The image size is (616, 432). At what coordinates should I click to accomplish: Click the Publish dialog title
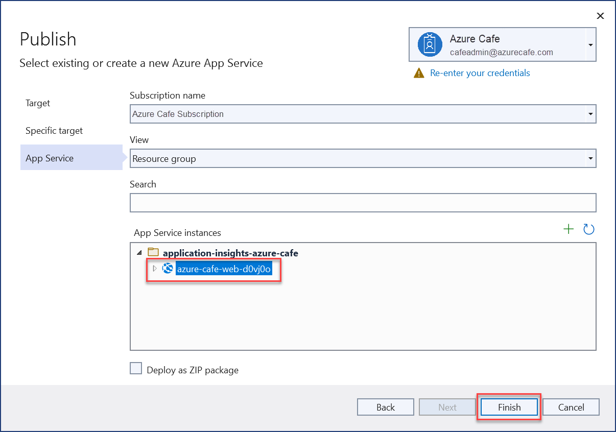coord(48,39)
